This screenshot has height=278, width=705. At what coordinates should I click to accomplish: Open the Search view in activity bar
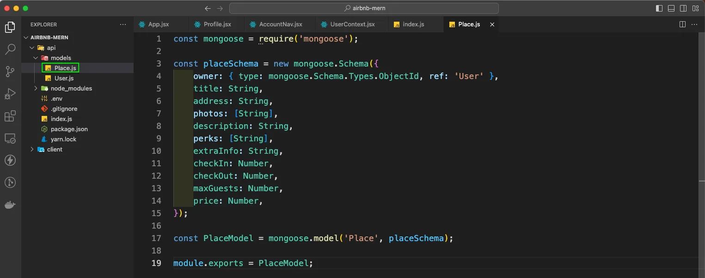coord(10,49)
